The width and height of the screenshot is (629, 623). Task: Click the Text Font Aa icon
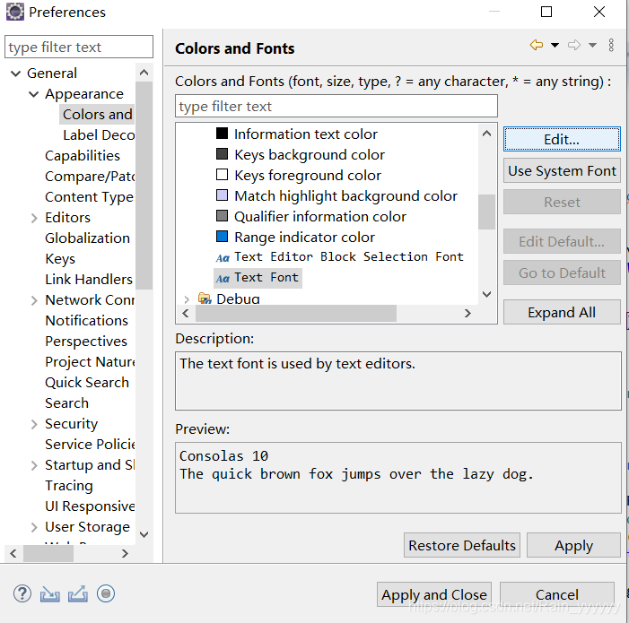click(x=223, y=278)
